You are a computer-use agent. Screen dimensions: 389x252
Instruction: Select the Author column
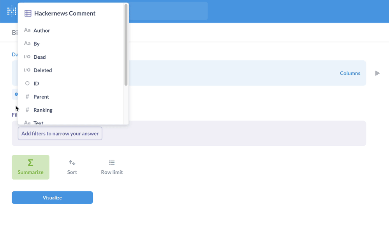click(41, 30)
